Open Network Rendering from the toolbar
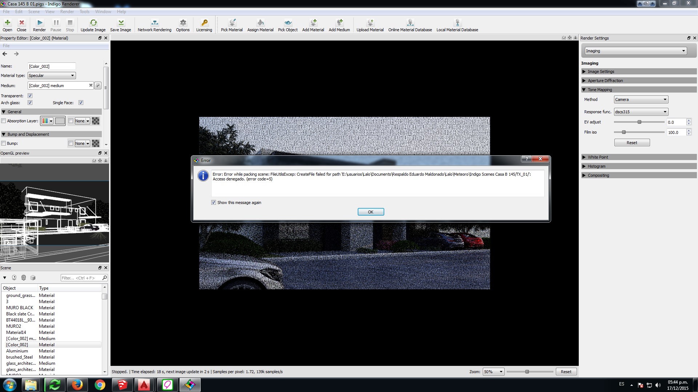 (x=155, y=23)
